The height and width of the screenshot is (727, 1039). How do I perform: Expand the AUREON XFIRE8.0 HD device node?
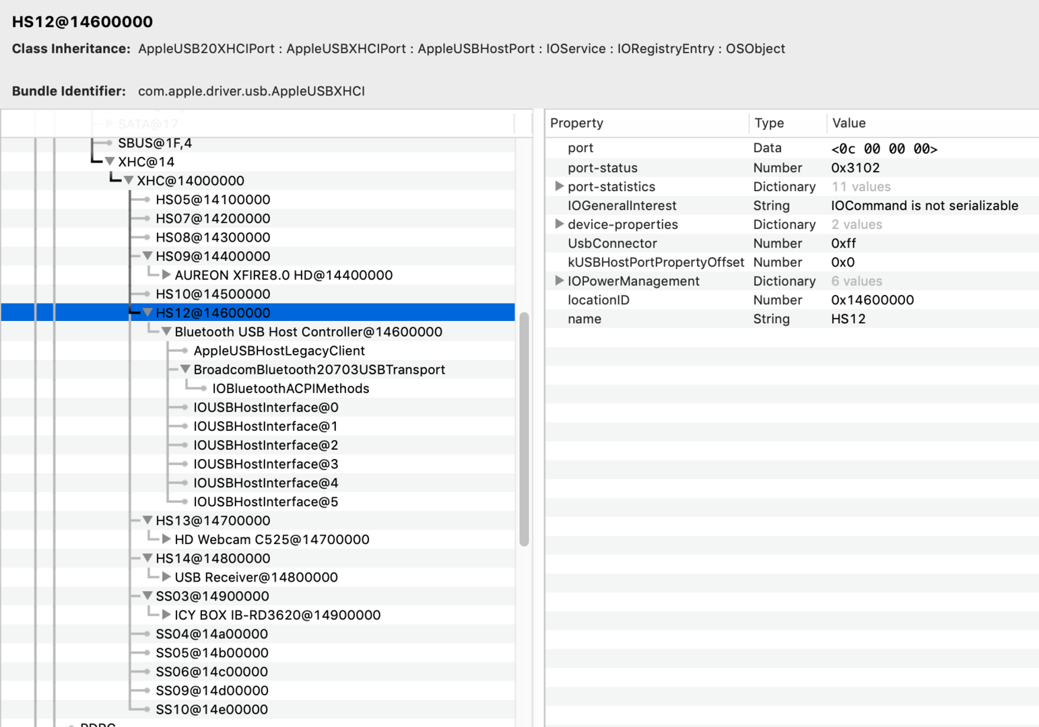coord(166,275)
